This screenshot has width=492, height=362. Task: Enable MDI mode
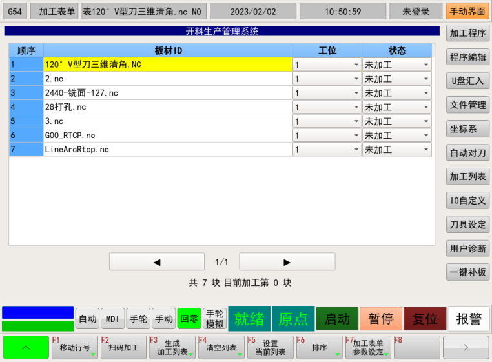pos(113,319)
